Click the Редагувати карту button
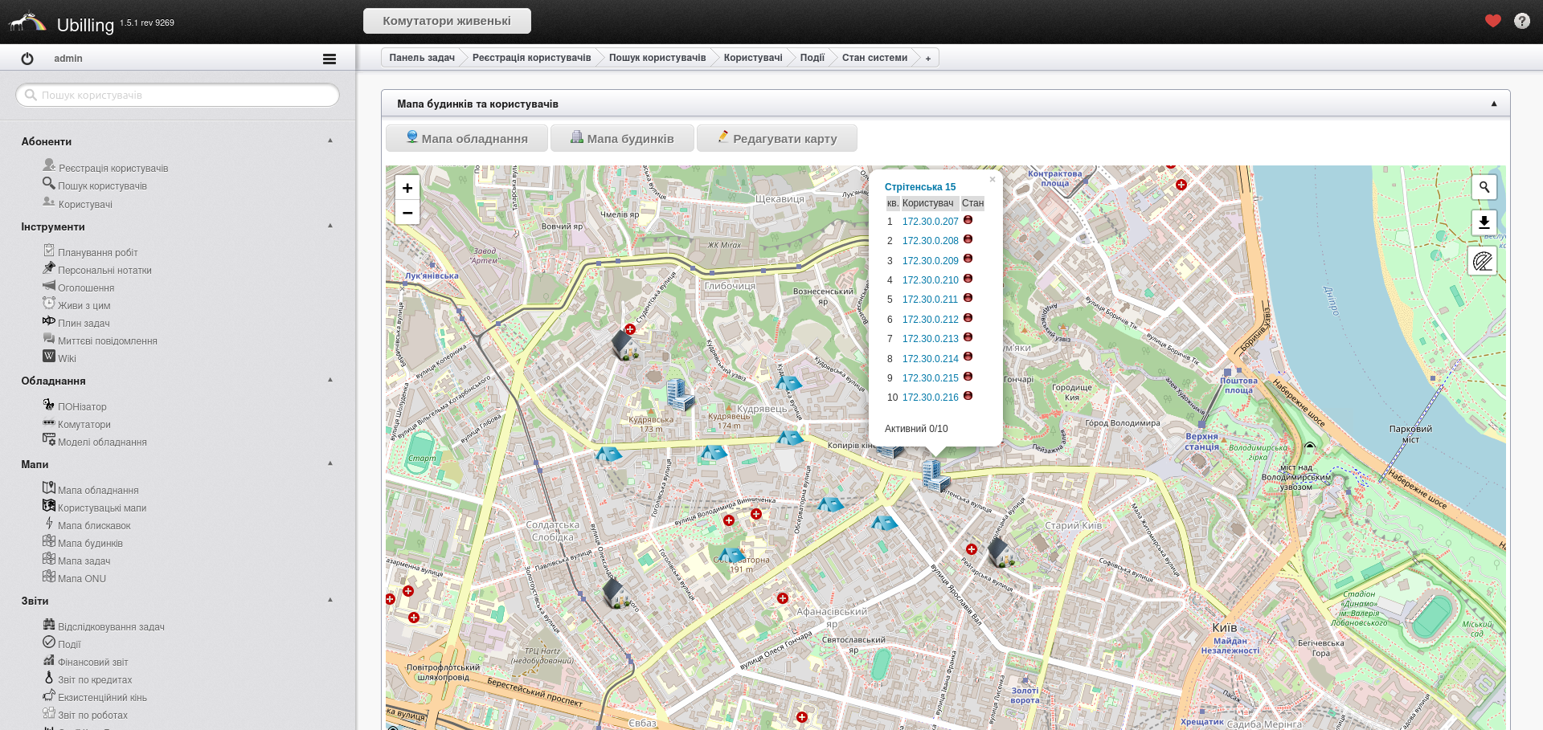This screenshot has height=730, width=1543. pyautogui.click(x=776, y=138)
